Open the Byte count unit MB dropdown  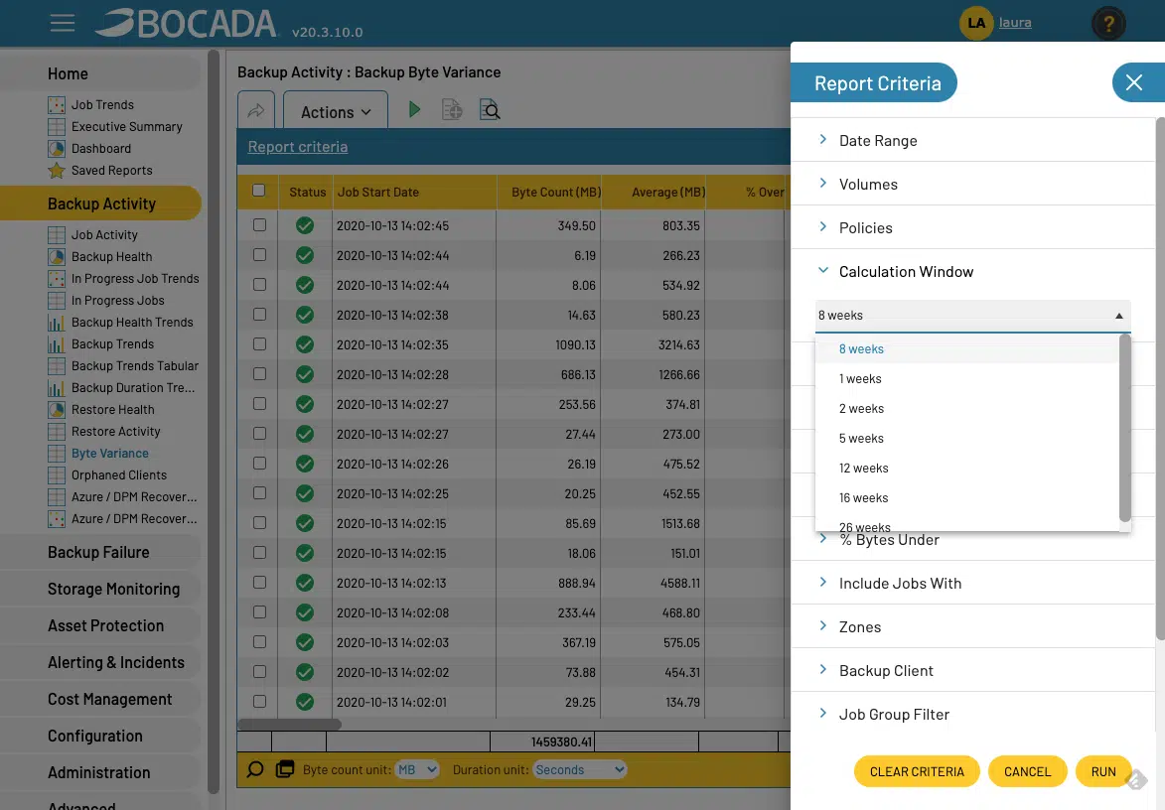417,770
